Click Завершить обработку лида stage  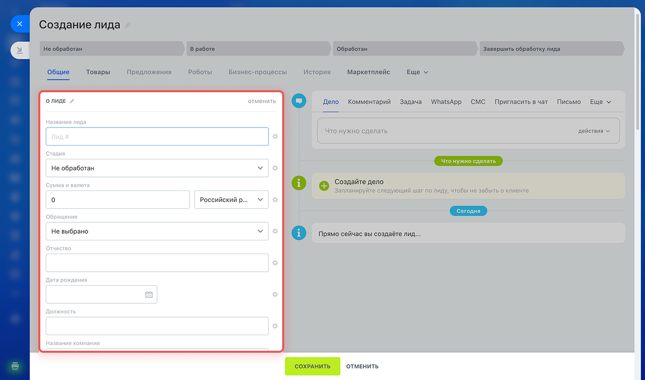(x=552, y=49)
